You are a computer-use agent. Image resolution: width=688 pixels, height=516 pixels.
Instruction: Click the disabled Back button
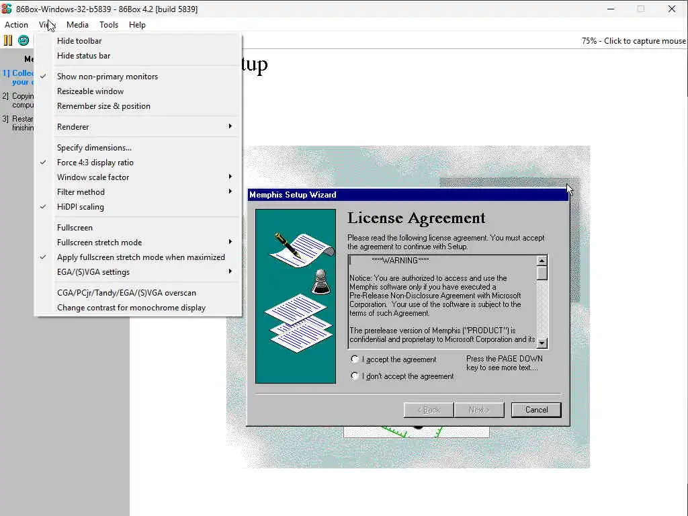(429, 410)
